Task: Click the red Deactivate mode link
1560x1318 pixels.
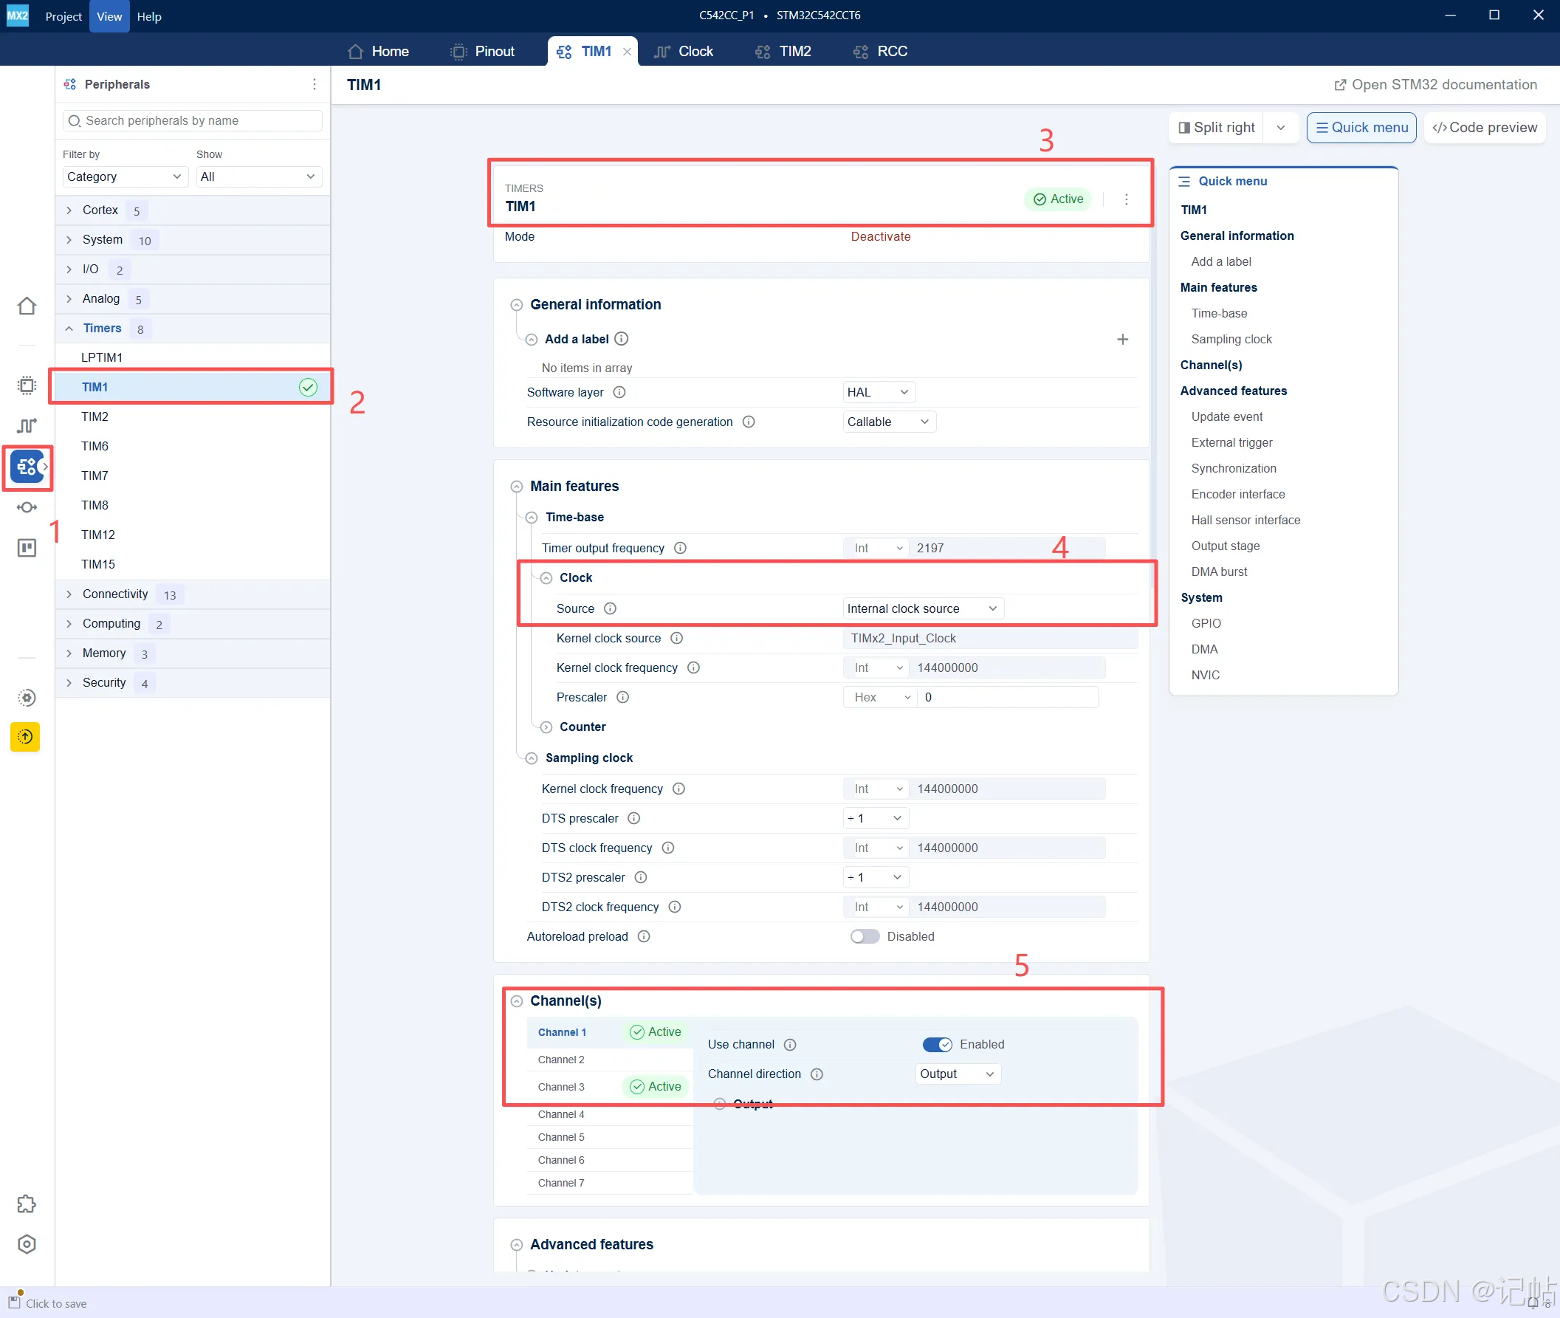Action: click(881, 237)
